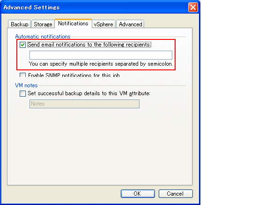Screen dimensions: 280x205
Task: Click the Set successful backup details label
Action: (89, 93)
